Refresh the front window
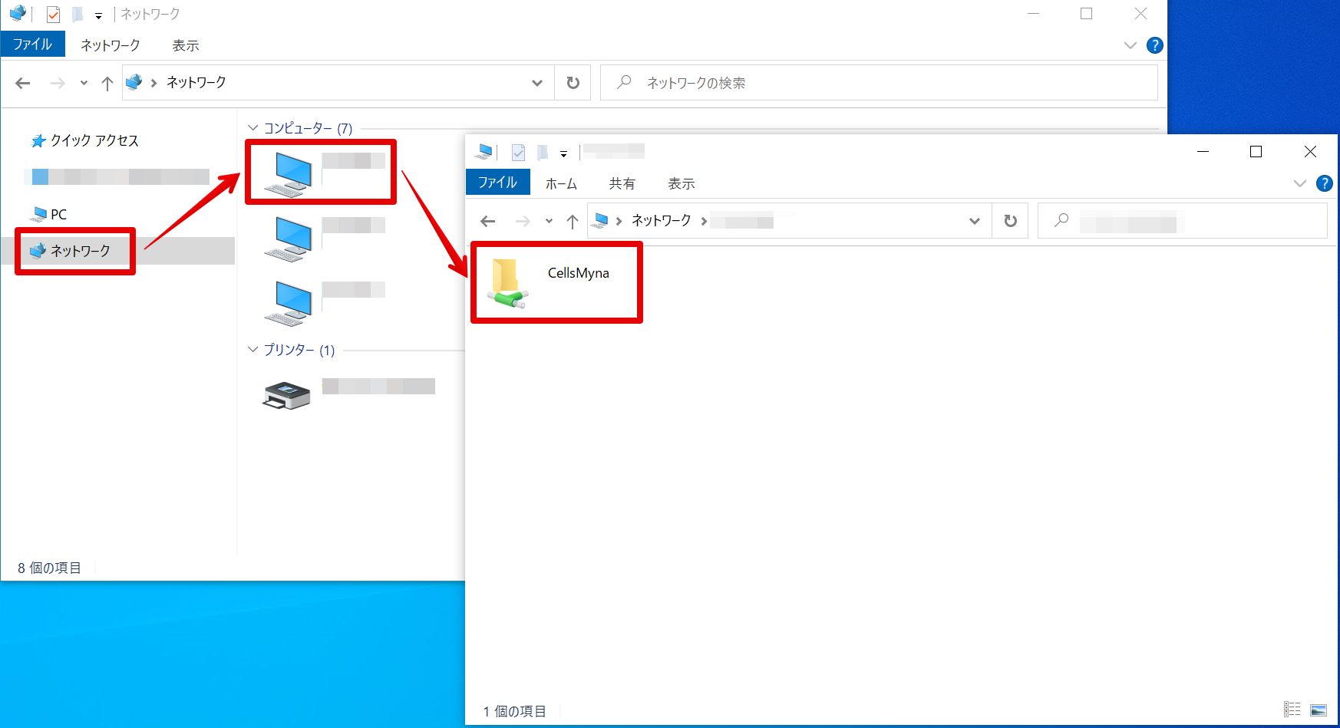Image resolution: width=1340 pixels, height=728 pixels. coord(1011,221)
